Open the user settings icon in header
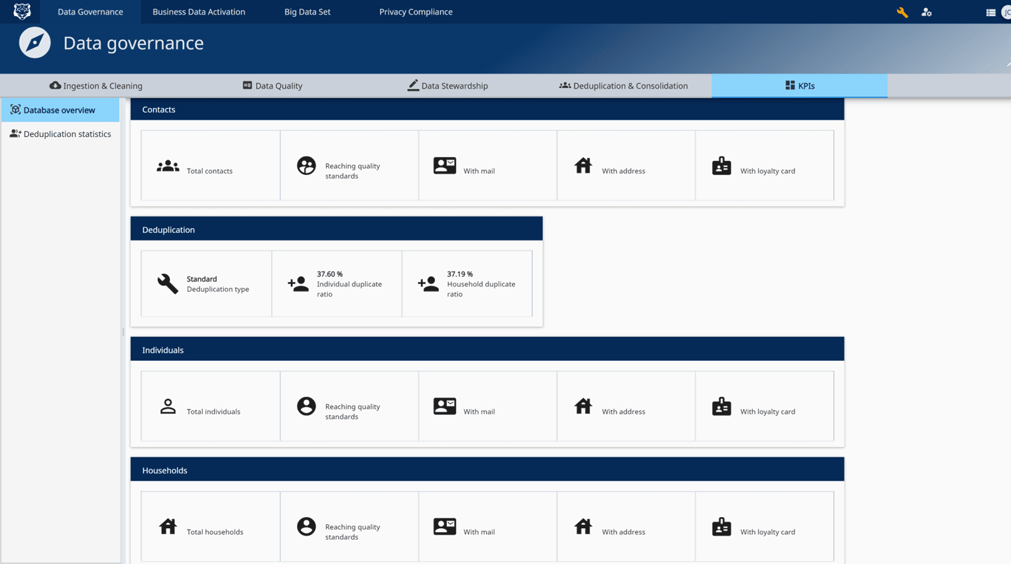 pos(926,12)
